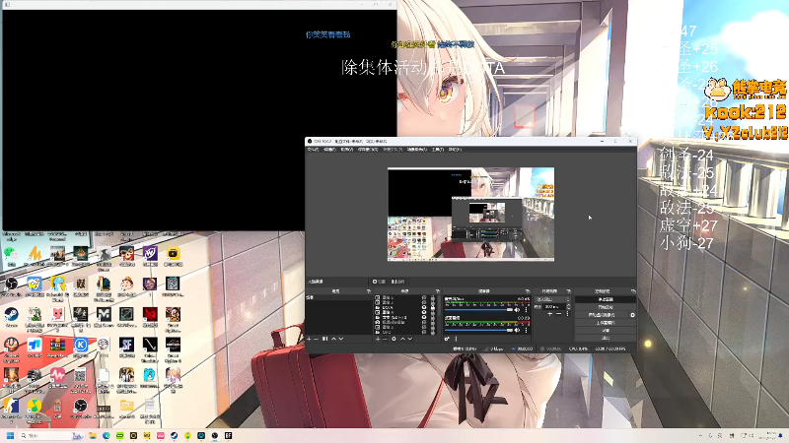
Task: Open the Windows Start button on taskbar
Action: coord(10,435)
